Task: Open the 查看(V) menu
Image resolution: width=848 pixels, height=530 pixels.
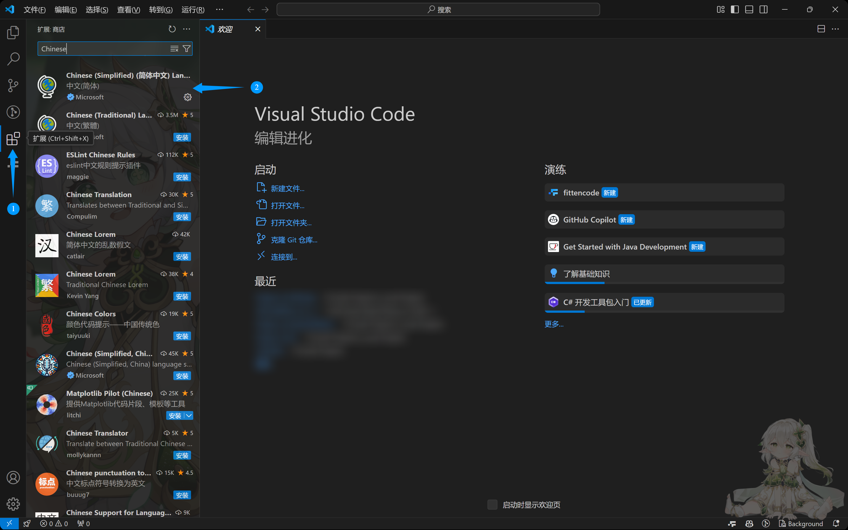Action: pos(128,10)
